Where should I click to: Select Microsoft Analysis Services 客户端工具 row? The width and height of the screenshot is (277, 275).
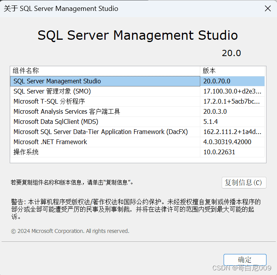coord(137,112)
